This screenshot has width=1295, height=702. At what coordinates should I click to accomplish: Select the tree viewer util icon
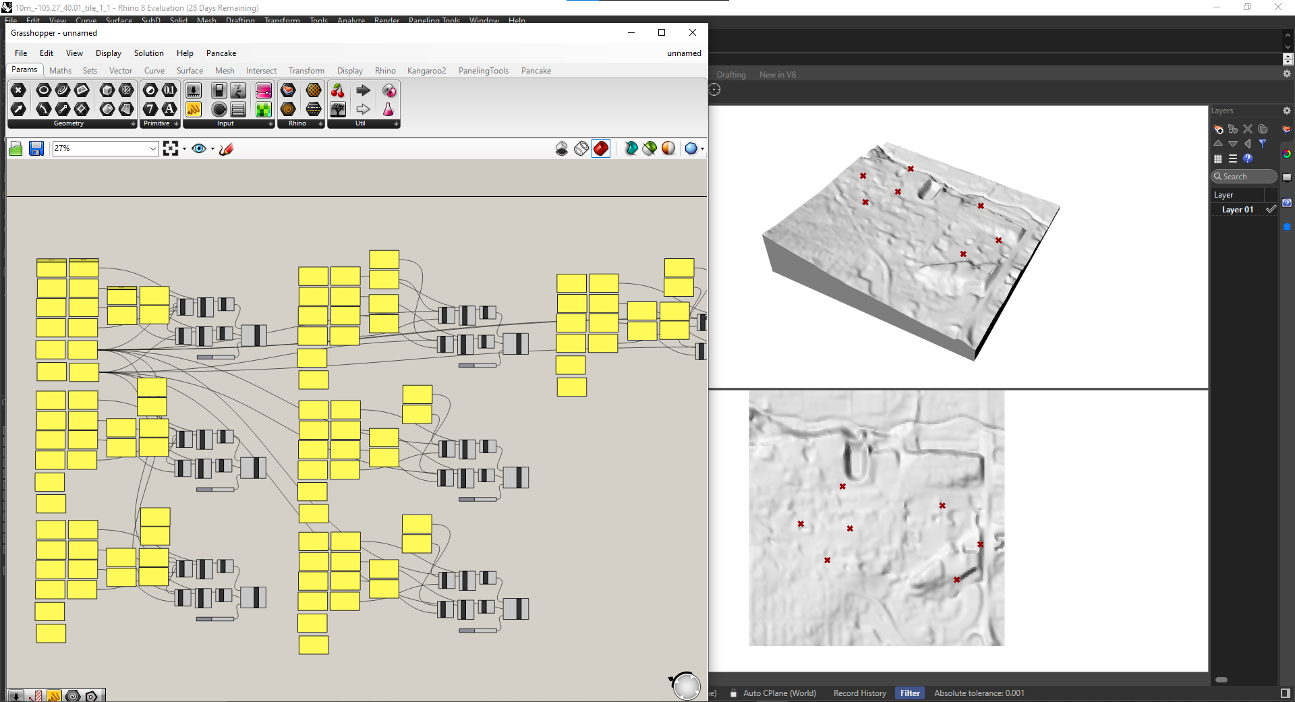point(338,109)
